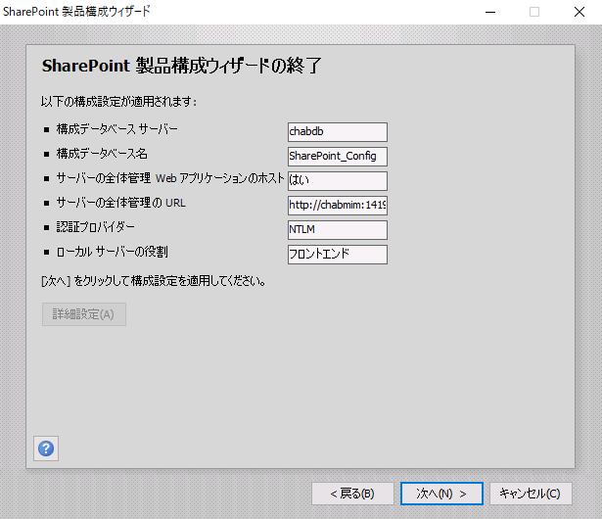
Task: Select the chabdb database server field
Action: (338, 132)
